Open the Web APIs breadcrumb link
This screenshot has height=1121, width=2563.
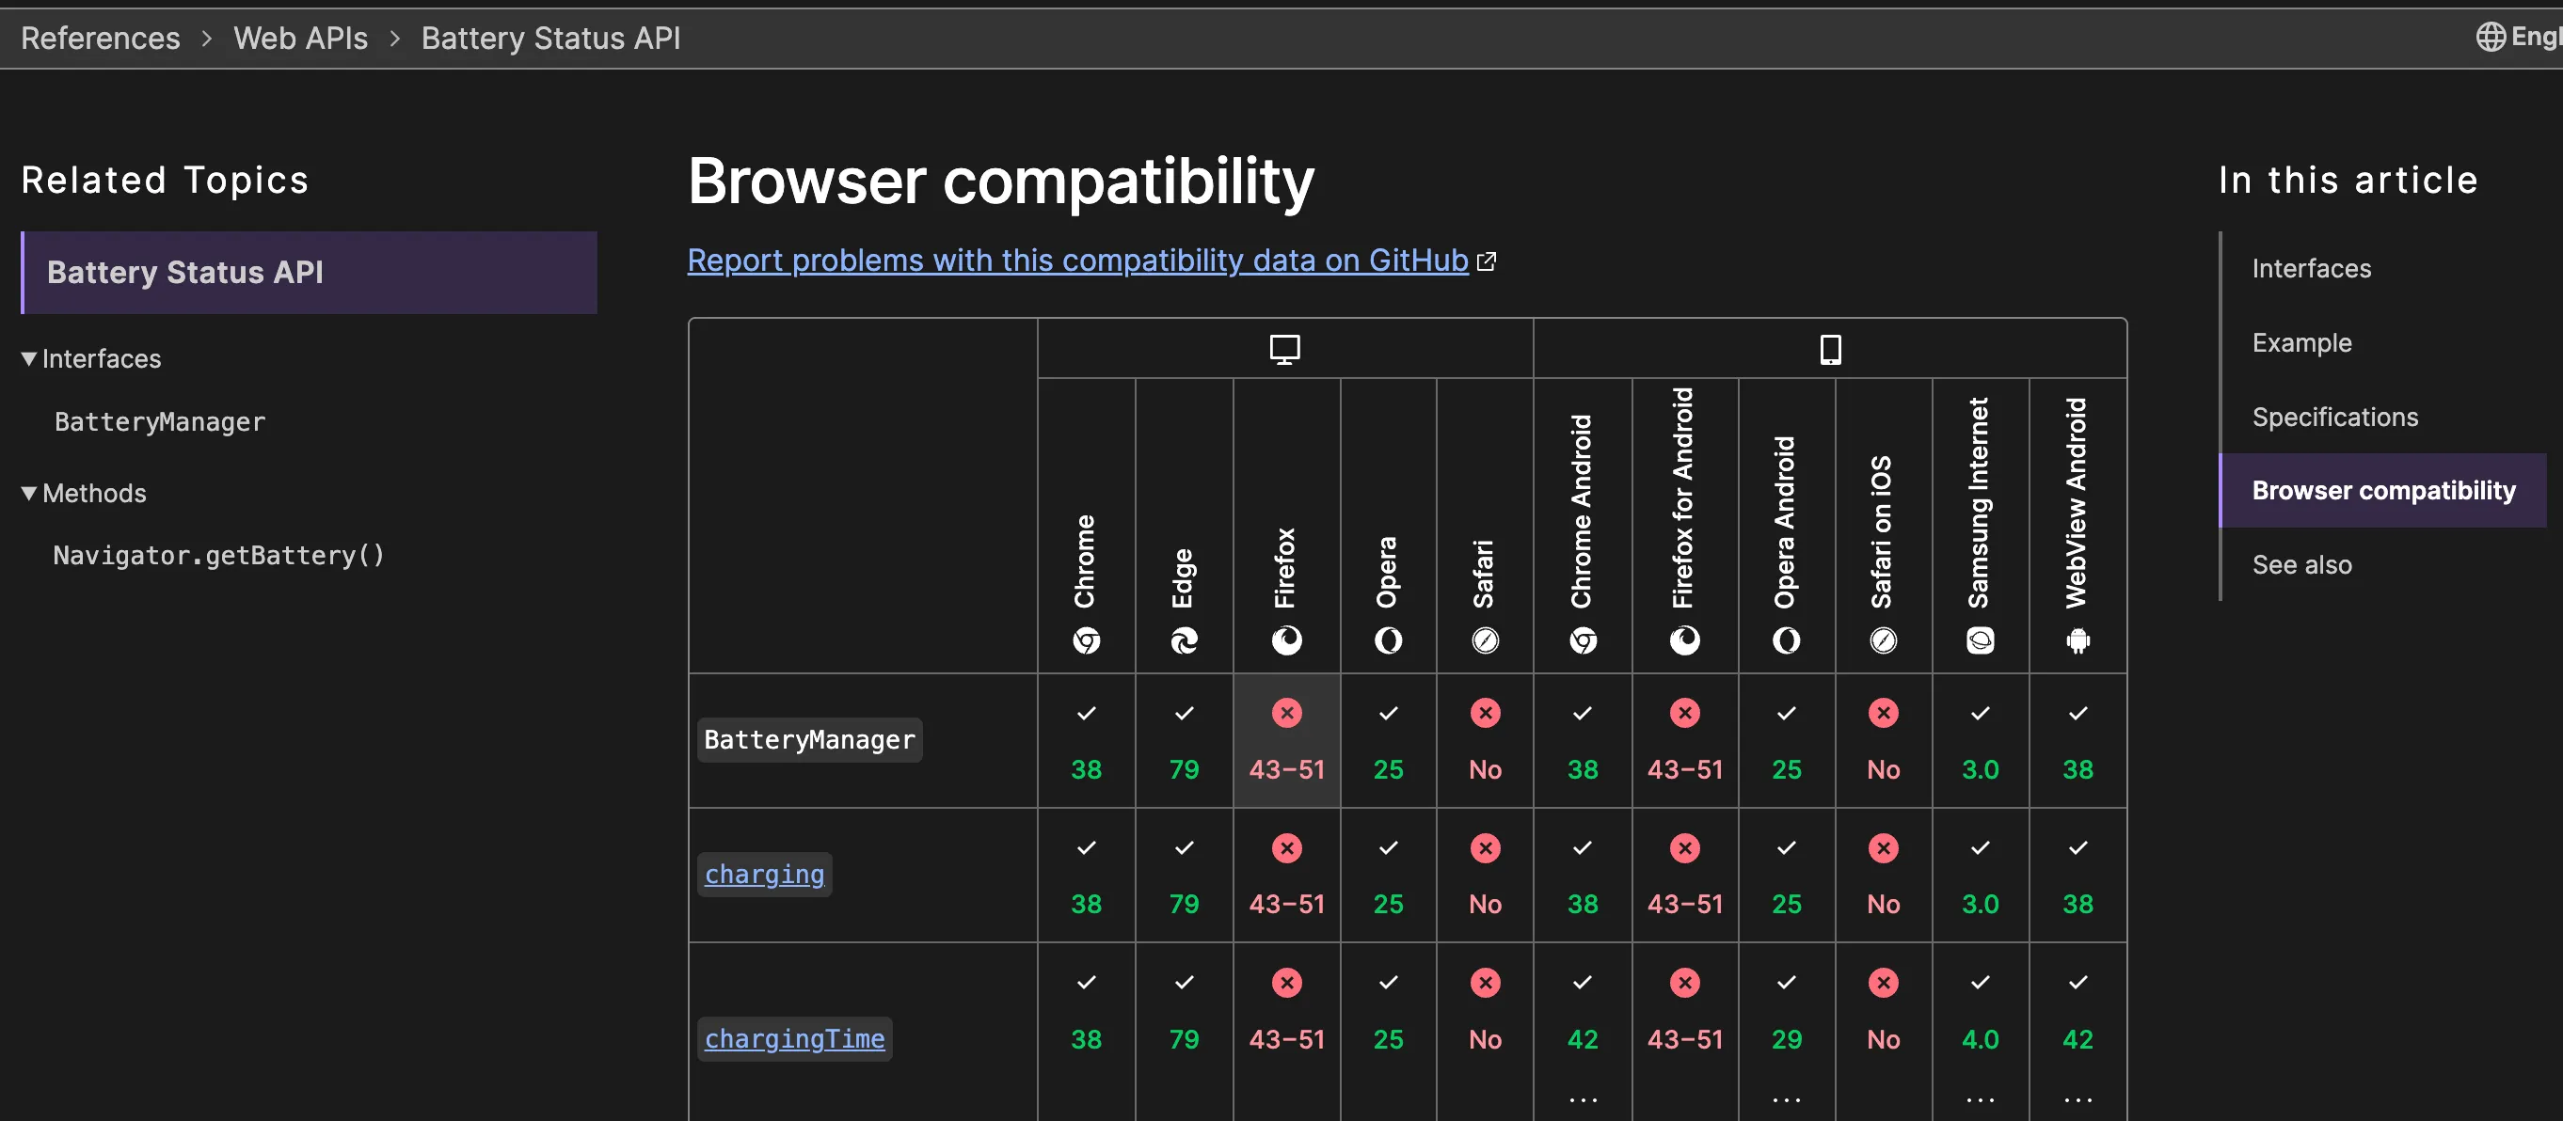[x=300, y=38]
